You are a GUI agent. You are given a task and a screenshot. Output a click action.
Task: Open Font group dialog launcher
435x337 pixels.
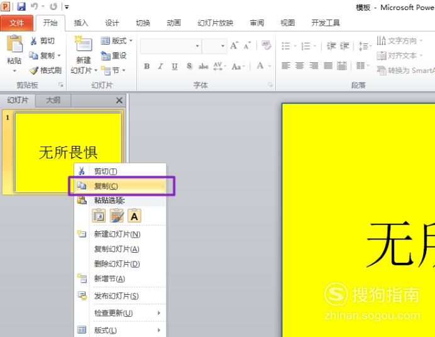click(270, 85)
